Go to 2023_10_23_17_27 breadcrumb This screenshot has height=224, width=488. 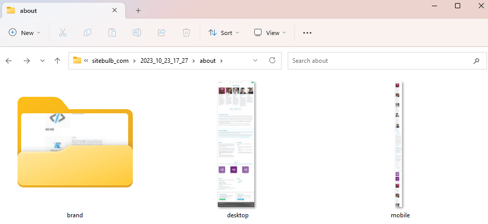point(164,61)
